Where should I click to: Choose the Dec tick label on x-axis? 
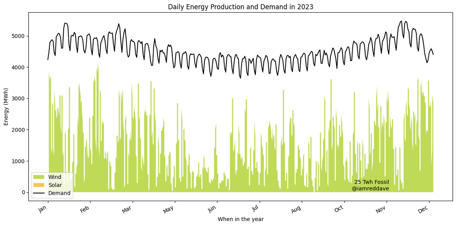(x=425, y=209)
